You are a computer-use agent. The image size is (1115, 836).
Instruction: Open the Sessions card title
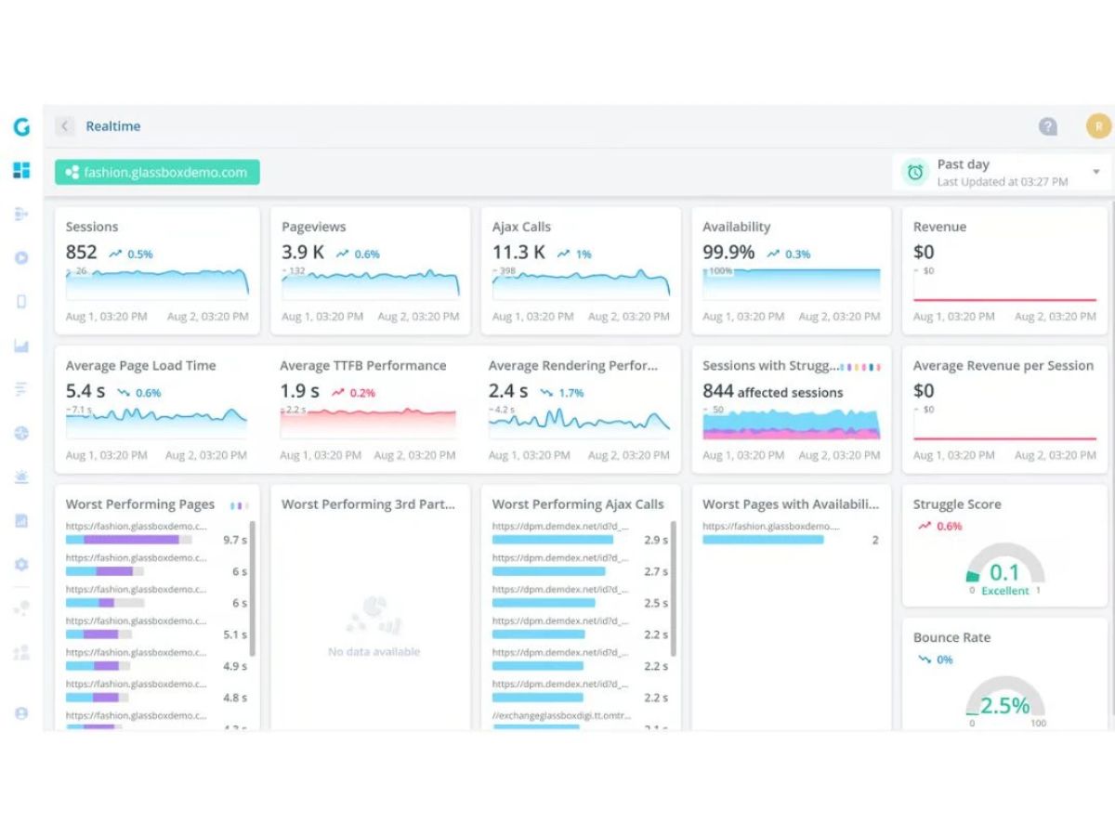(92, 227)
